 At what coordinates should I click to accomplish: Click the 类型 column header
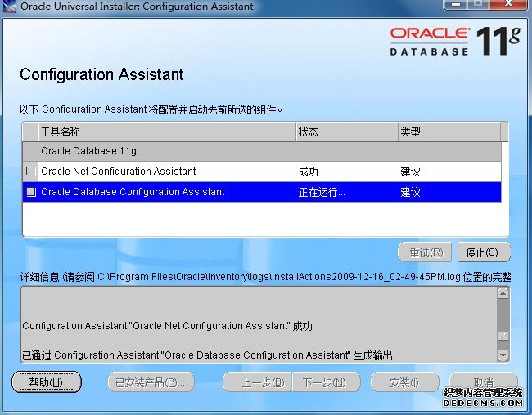449,132
